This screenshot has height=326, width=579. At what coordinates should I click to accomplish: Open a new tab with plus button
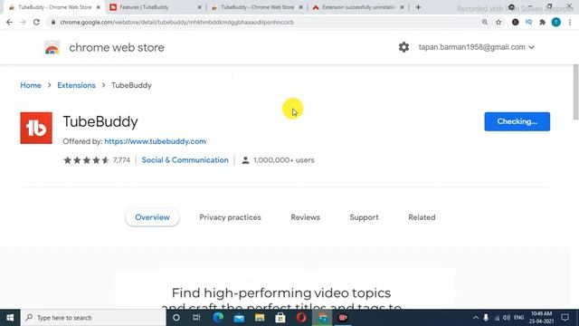tap(418, 7)
